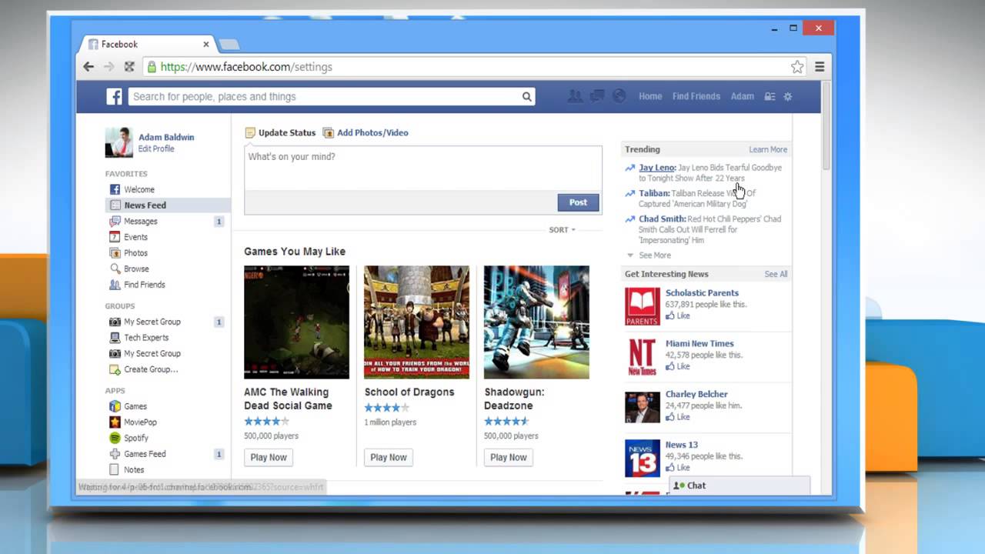Click the What's on your mind box
Viewport: 985px width, 554px height.
423,168
